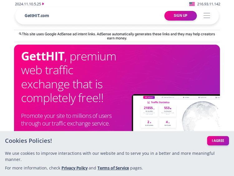The height and width of the screenshot is (176, 234).
Task: Click the 2024.11.10.5.25 date text
Action: click(x=28, y=4)
